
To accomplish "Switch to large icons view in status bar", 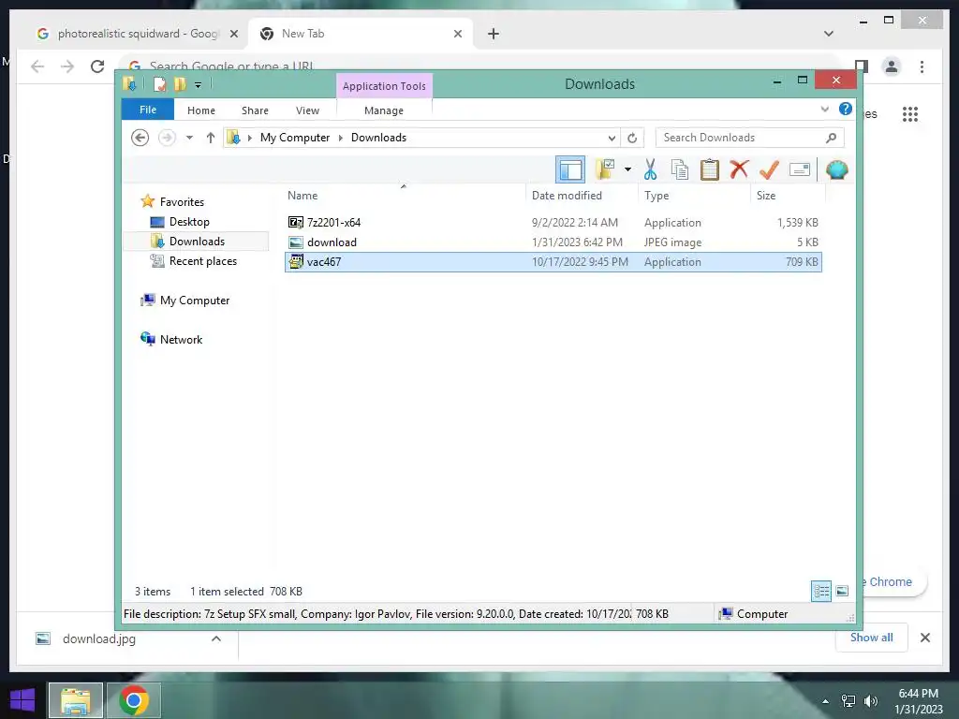I will point(842,591).
